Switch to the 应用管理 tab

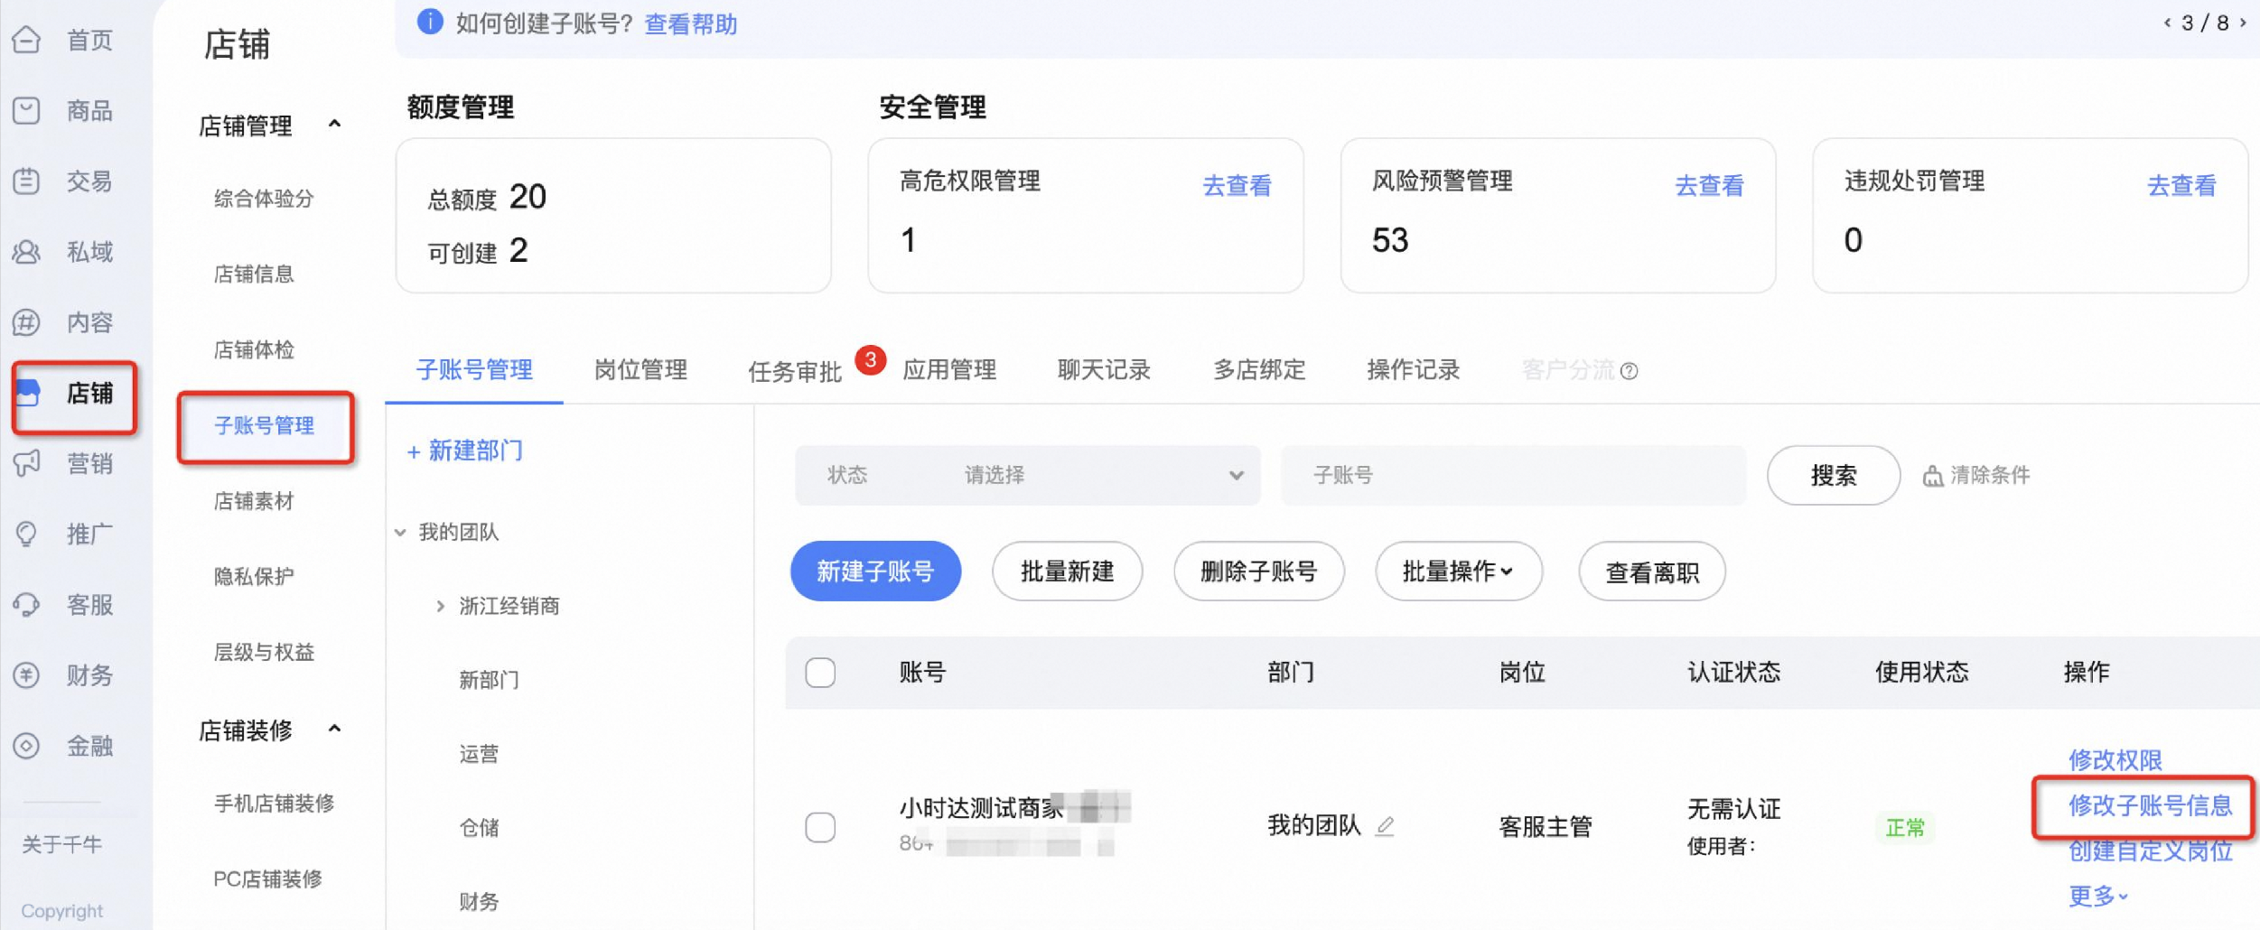(x=949, y=370)
